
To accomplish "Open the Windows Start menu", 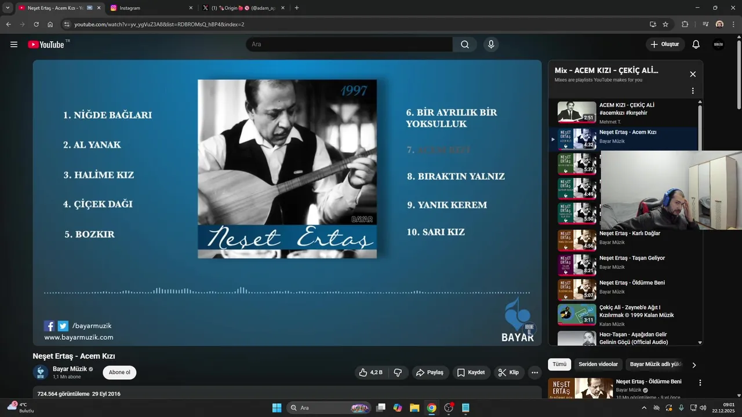I will tap(277, 408).
